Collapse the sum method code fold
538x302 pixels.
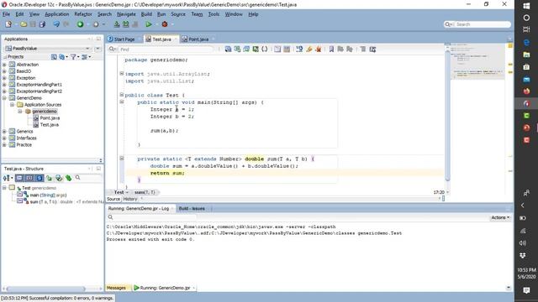pyautogui.click(x=121, y=159)
